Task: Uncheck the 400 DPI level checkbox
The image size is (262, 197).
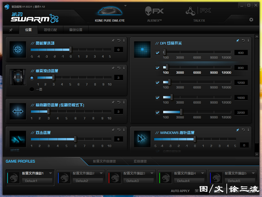Action: click(x=158, y=53)
